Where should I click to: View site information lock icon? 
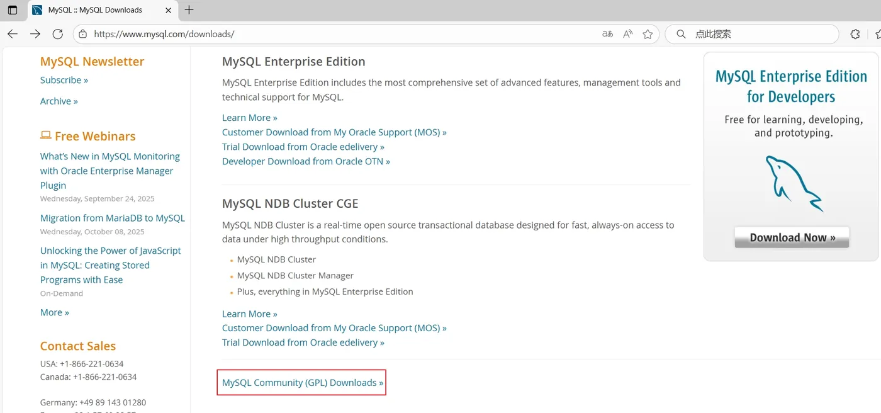(x=82, y=34)
